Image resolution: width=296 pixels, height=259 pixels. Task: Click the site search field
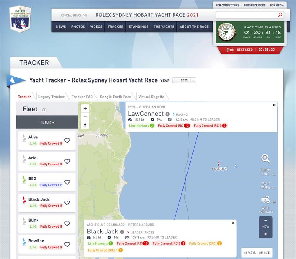(x=246, y=15)
